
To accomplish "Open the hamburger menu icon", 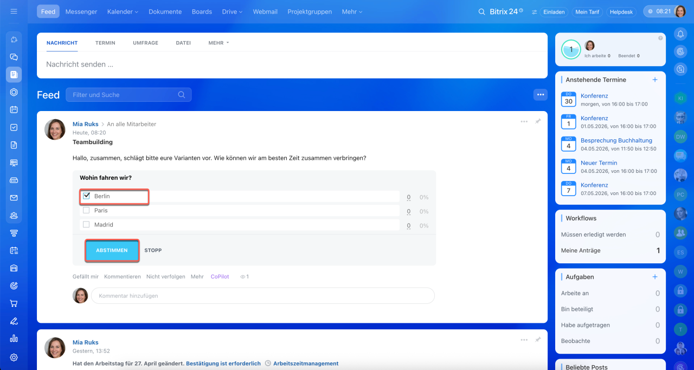I will 14,11.
